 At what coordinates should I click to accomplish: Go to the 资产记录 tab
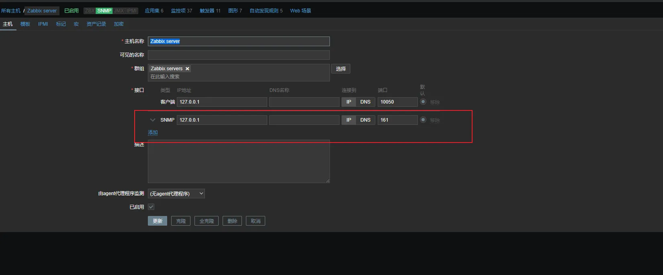96,24
